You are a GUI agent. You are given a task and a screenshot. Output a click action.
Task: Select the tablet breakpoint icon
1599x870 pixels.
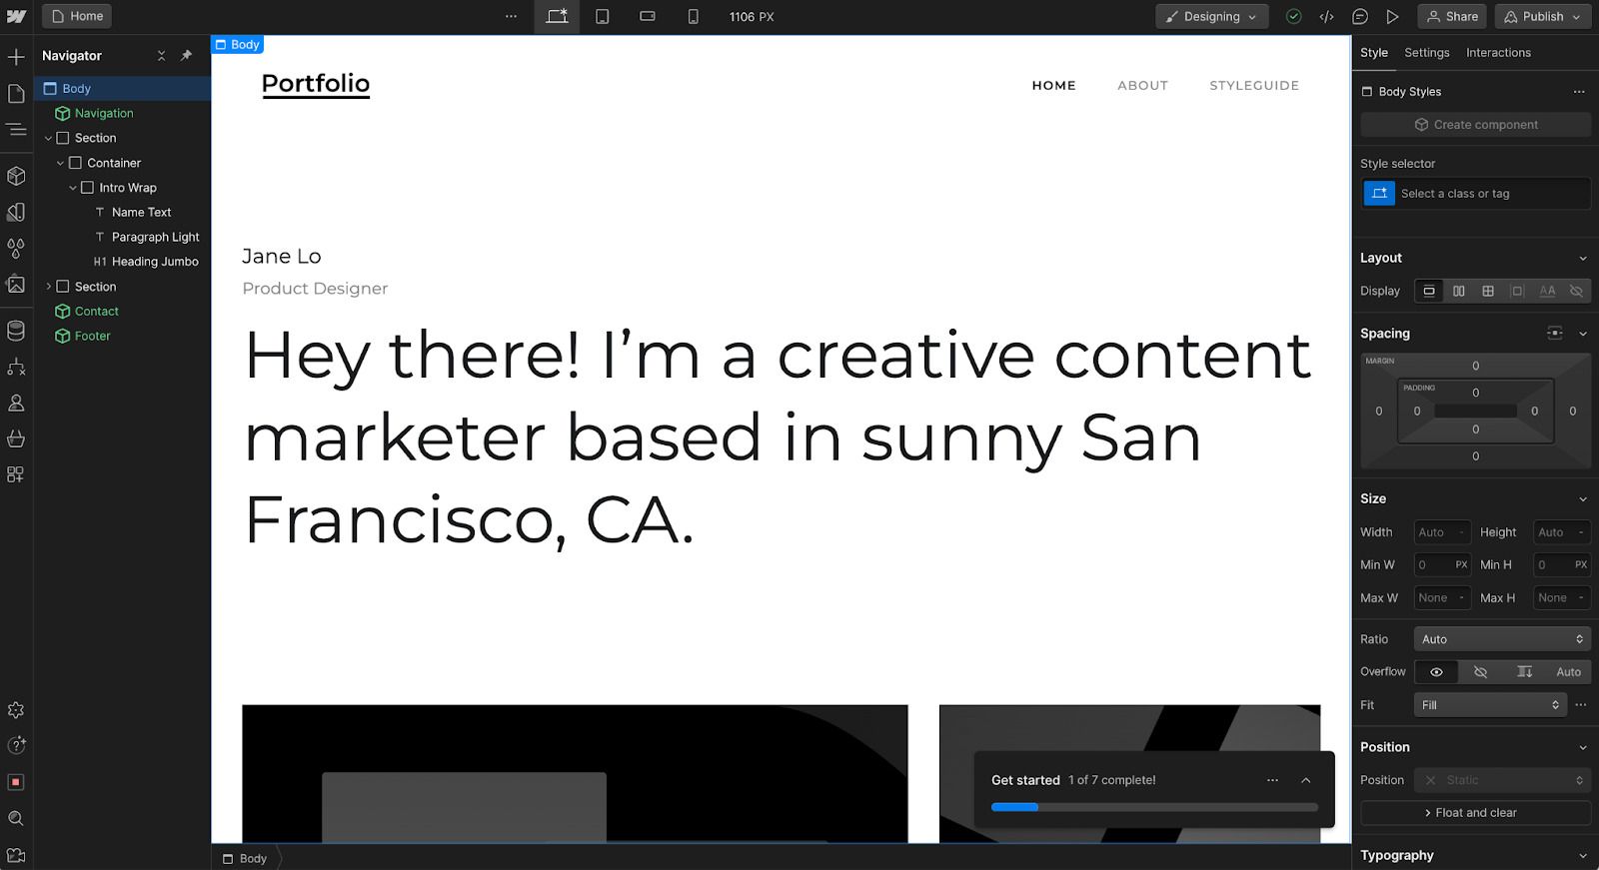(603, 17)
